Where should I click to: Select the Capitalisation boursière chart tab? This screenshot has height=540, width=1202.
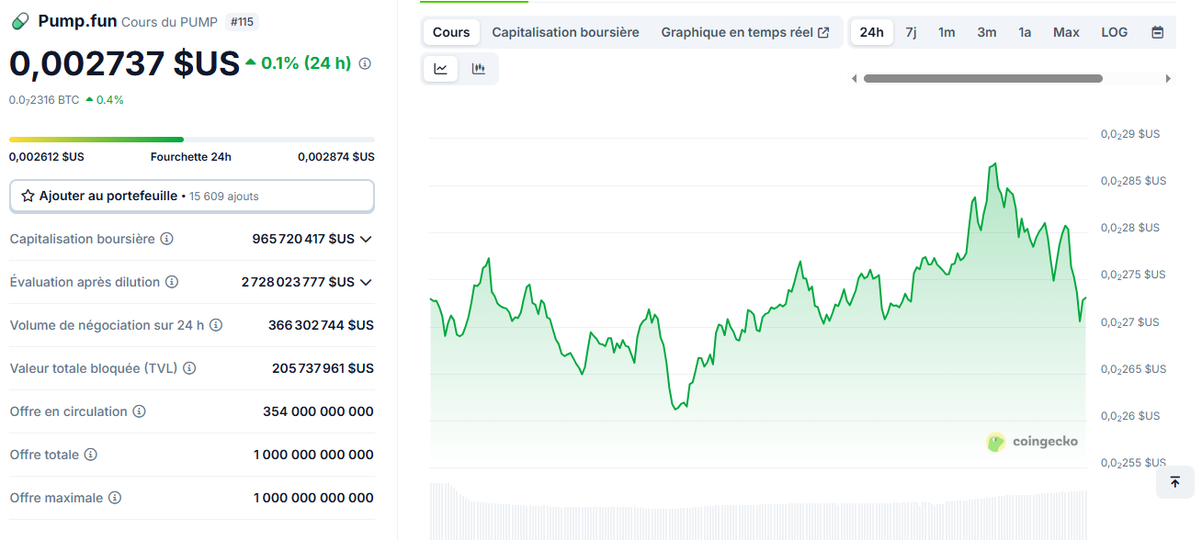(x=565, y=32)
